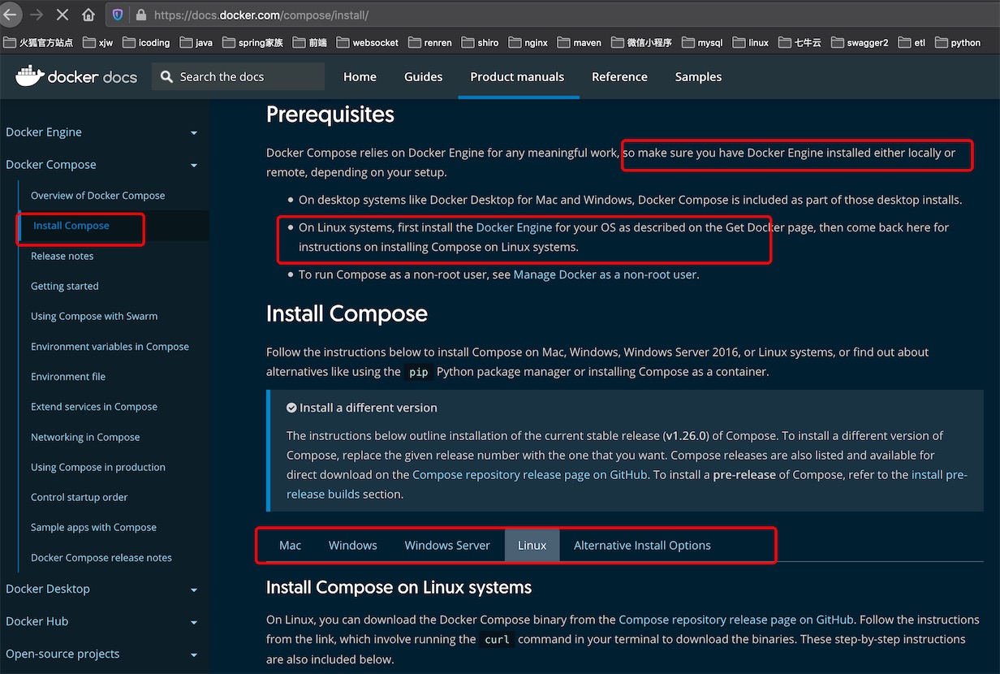Open Using Compose in production sidebar item
Image resolution: width=1000 pixels, height=674 pixels.
[x=98, y=467]
